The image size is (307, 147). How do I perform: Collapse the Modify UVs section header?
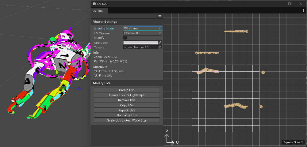[x=102, y=83]
